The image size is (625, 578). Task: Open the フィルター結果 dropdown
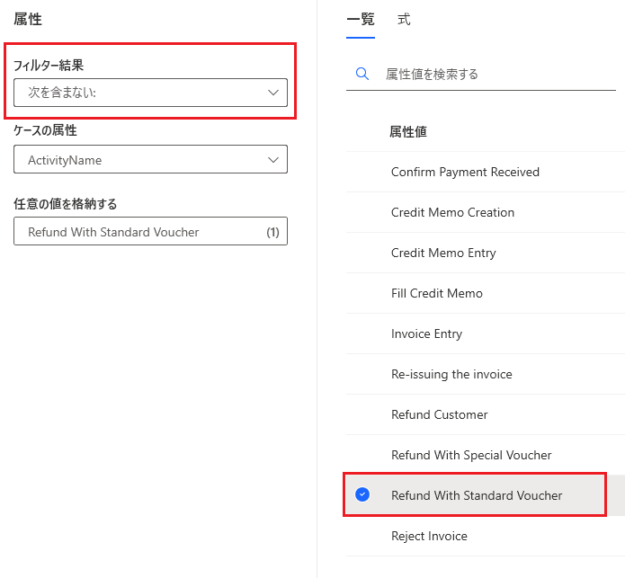coord(150,93)
